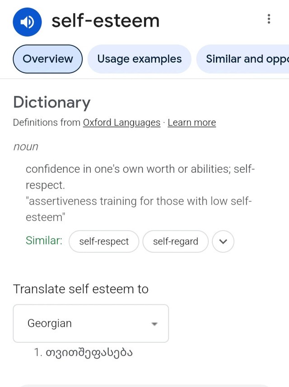
Task: Tap the self-regard synonym chip
Action: pos(175,241)
